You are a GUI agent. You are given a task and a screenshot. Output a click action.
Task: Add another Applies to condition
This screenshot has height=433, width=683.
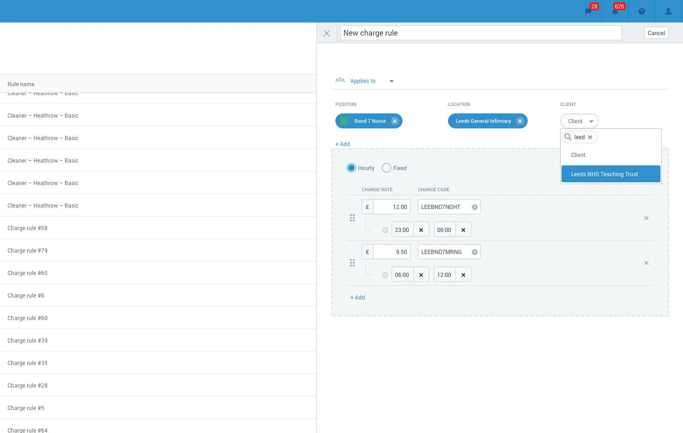coord(343,144)
